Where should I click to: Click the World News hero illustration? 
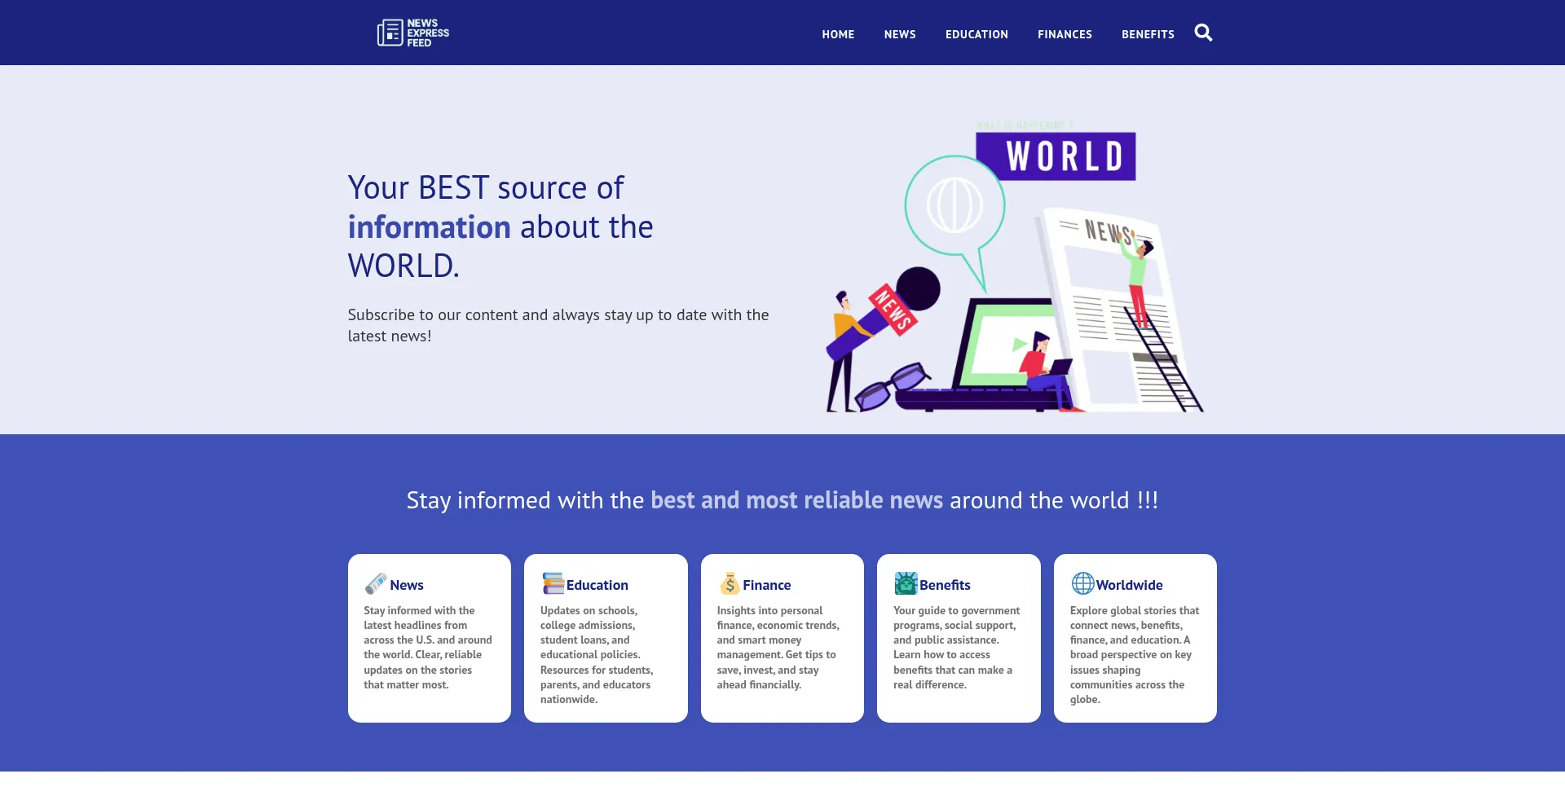pos(1015,269)
